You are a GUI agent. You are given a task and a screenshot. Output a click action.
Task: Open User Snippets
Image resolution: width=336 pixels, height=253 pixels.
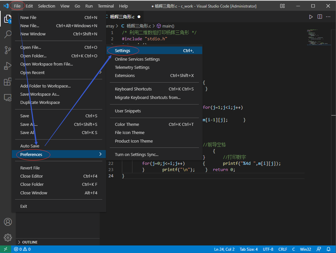[154, 111]
